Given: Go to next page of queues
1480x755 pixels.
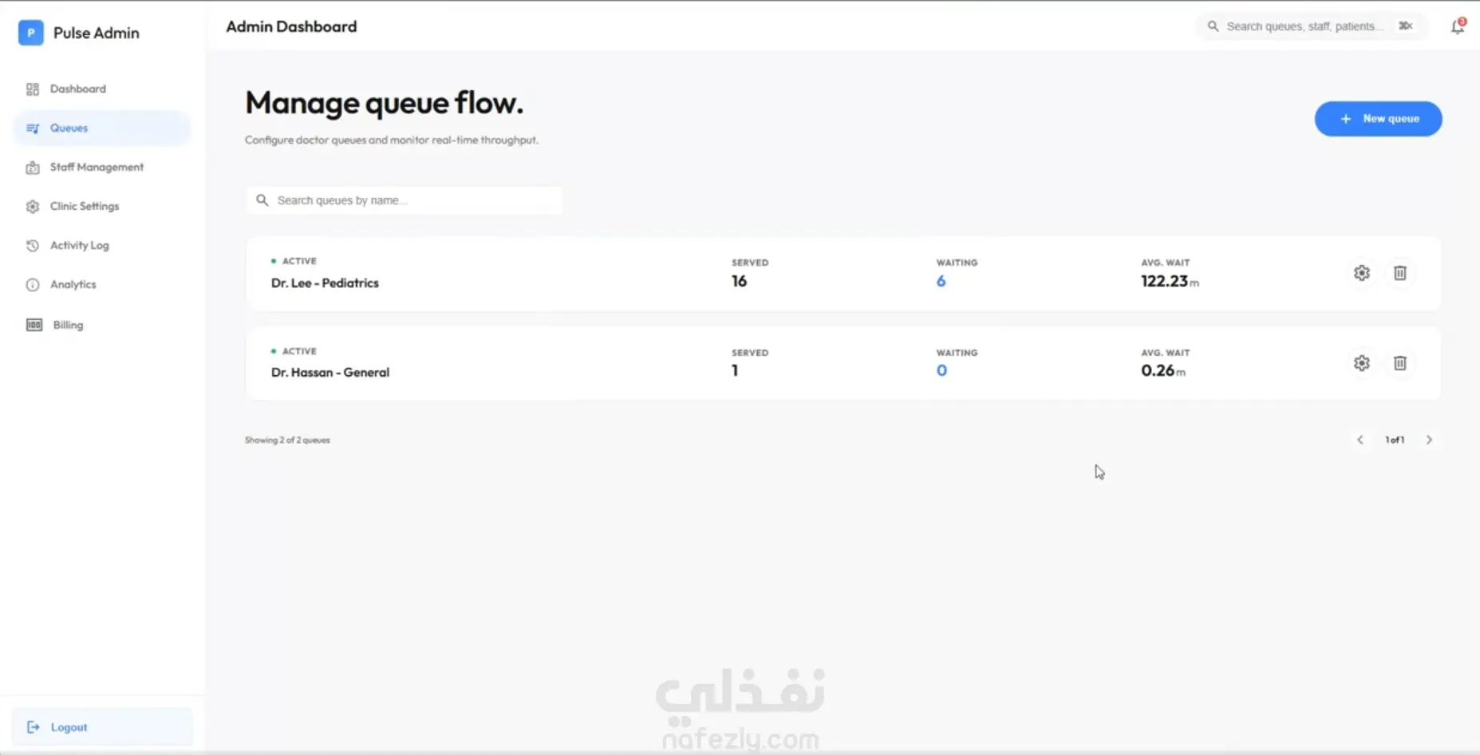Looking at the screenshot, I should coord(1429,440).
